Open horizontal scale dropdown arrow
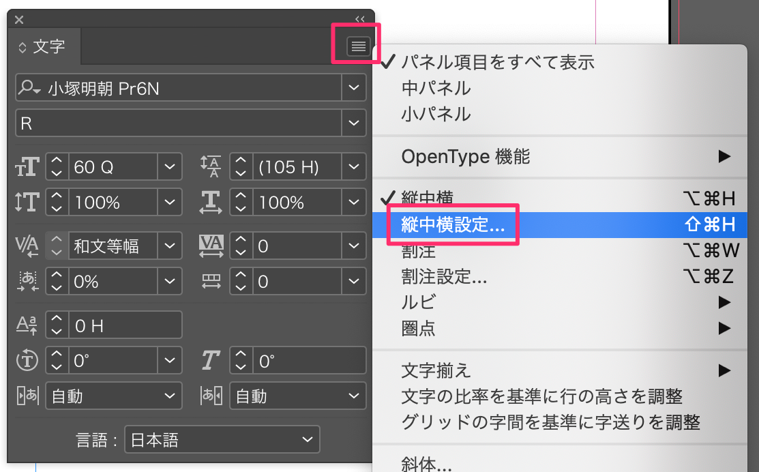The width and height of the screenshot is (759, 472). [x=354, y=202]
